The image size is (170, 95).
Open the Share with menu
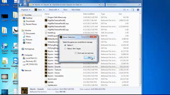[54, 10]
